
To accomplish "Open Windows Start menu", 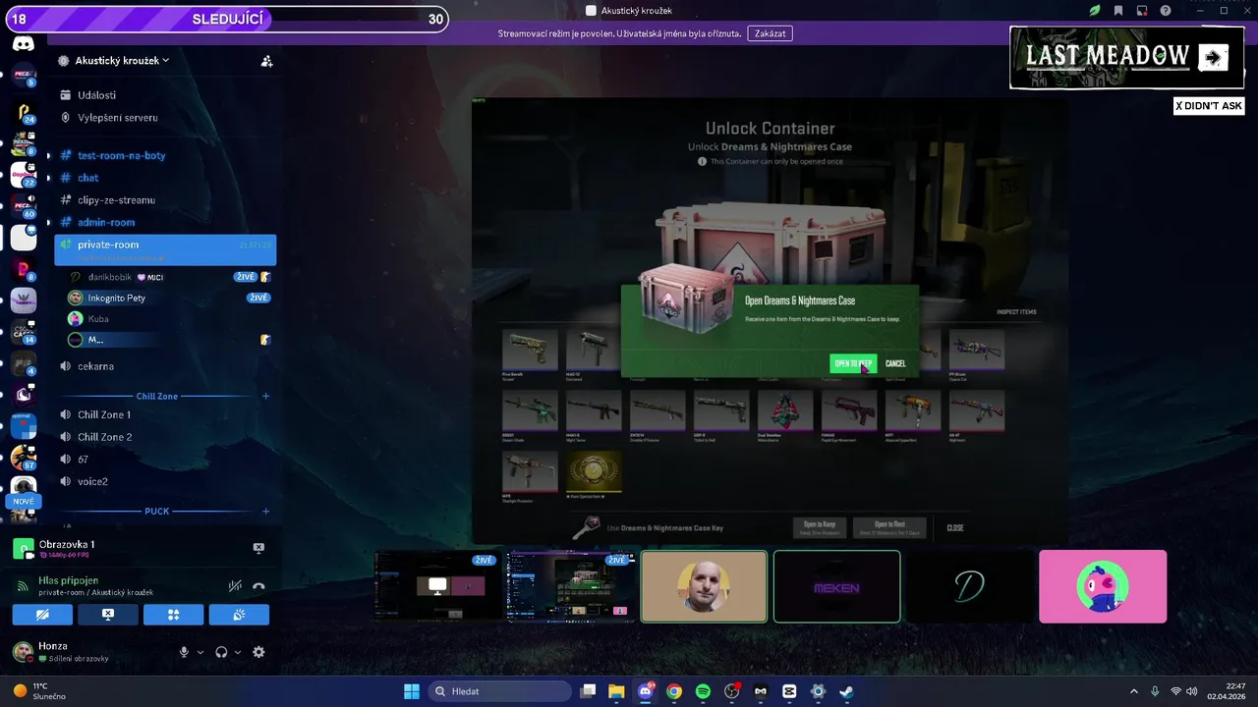I will (412, 691).
